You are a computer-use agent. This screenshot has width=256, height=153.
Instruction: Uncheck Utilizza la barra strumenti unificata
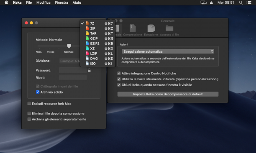tap(119, 79)
